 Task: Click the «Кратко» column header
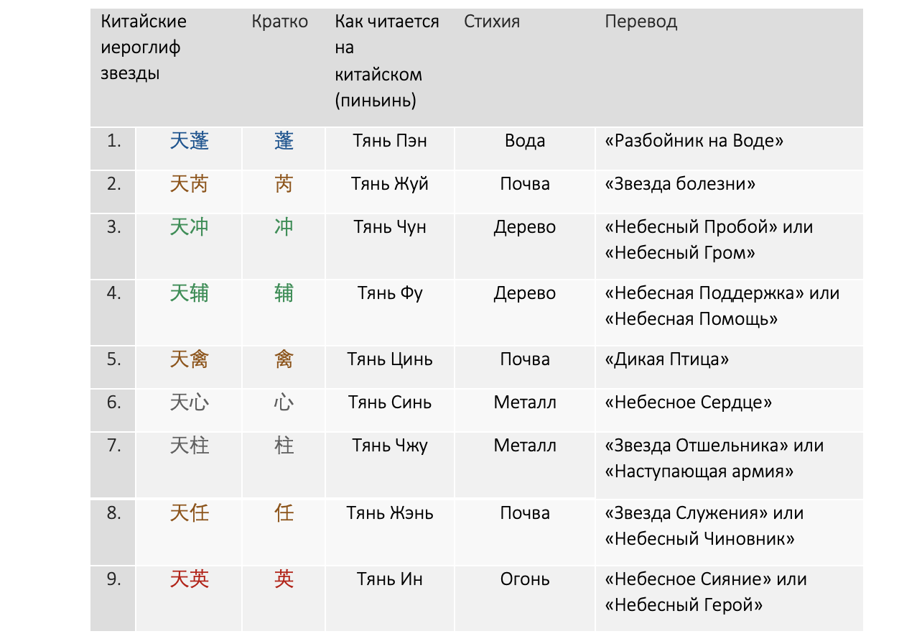(280, 22)
